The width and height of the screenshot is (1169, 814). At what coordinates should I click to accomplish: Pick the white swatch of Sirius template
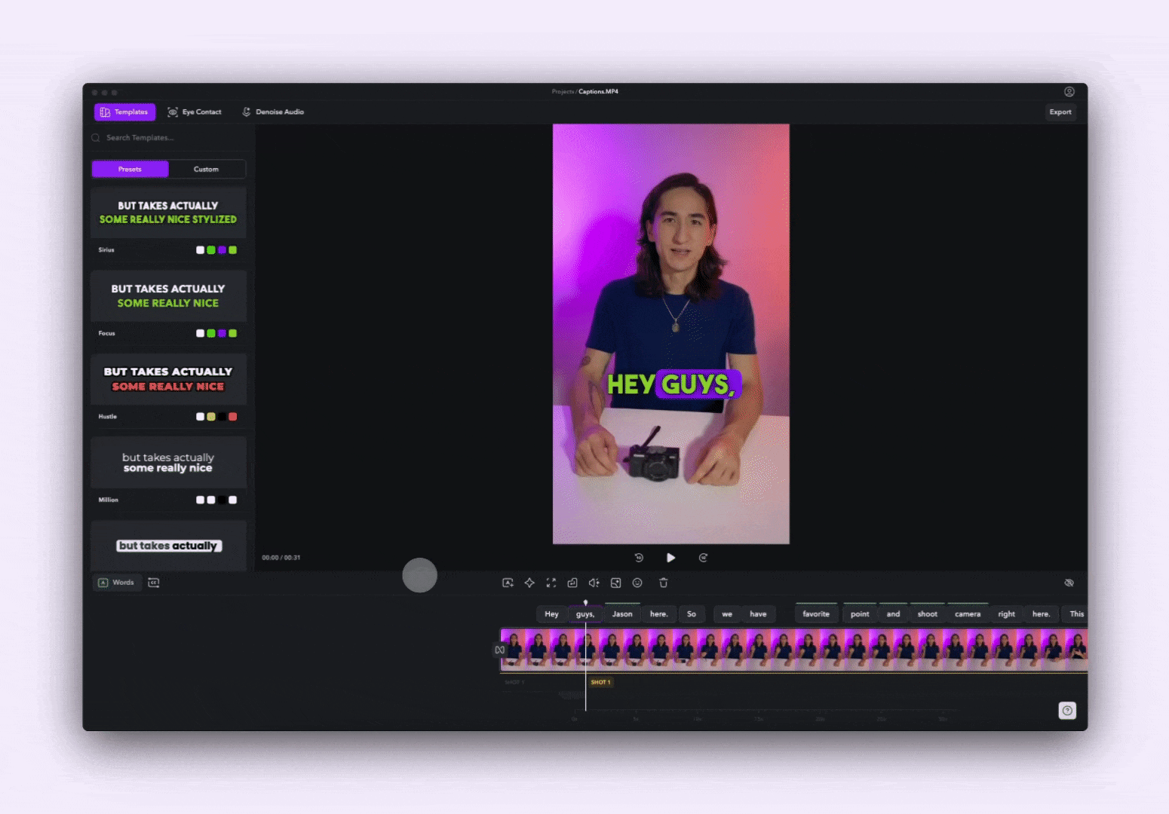200,250
